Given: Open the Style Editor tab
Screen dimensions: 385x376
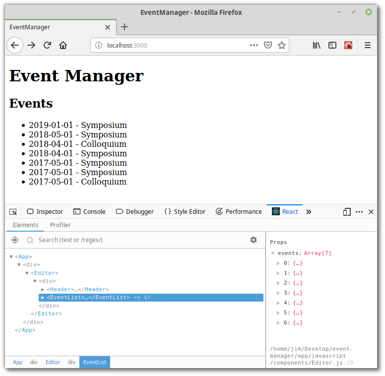Looking at the screenshot, I should click(x=185, y=211).
